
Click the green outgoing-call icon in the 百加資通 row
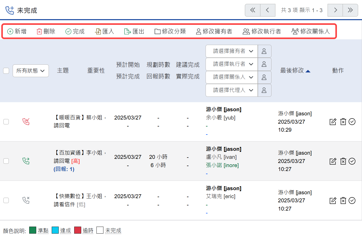26,161
